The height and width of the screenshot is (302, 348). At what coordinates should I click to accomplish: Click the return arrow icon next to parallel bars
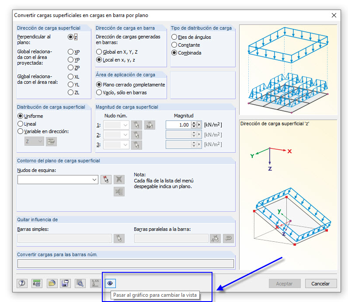(x=228, y=238)
